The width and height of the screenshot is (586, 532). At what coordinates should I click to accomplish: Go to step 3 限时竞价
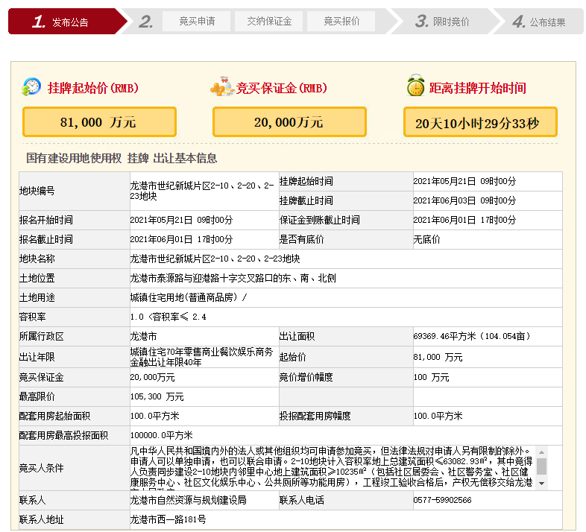[443, 22]
